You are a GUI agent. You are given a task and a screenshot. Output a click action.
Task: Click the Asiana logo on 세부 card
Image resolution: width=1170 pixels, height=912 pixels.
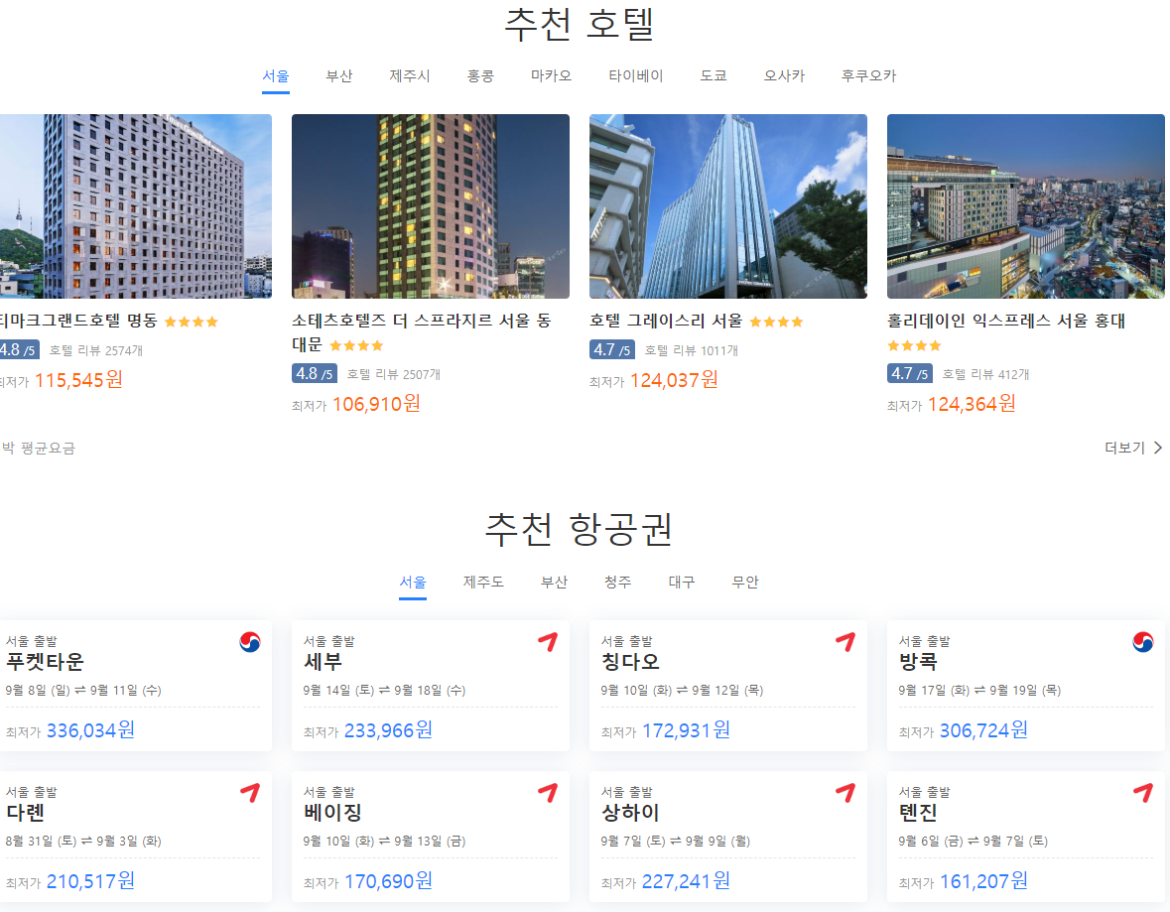(548, 642)
